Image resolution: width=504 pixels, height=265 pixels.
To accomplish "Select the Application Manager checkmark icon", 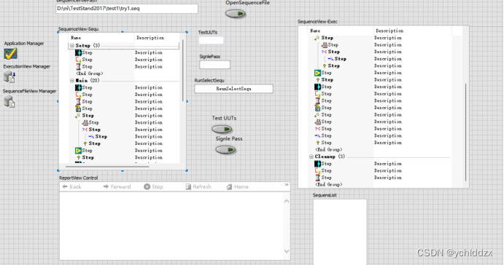I will 11,54.
